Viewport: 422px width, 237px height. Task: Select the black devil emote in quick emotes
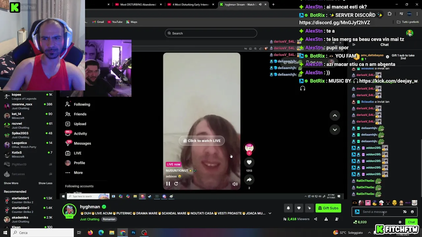click(388, 203)
